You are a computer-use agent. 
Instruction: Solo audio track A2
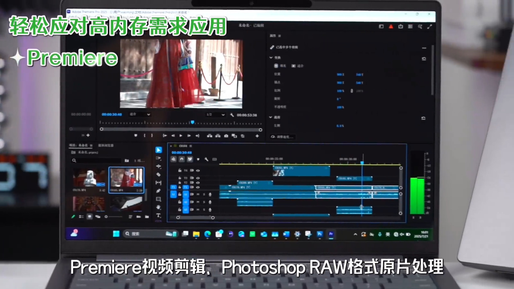[204, 202]
